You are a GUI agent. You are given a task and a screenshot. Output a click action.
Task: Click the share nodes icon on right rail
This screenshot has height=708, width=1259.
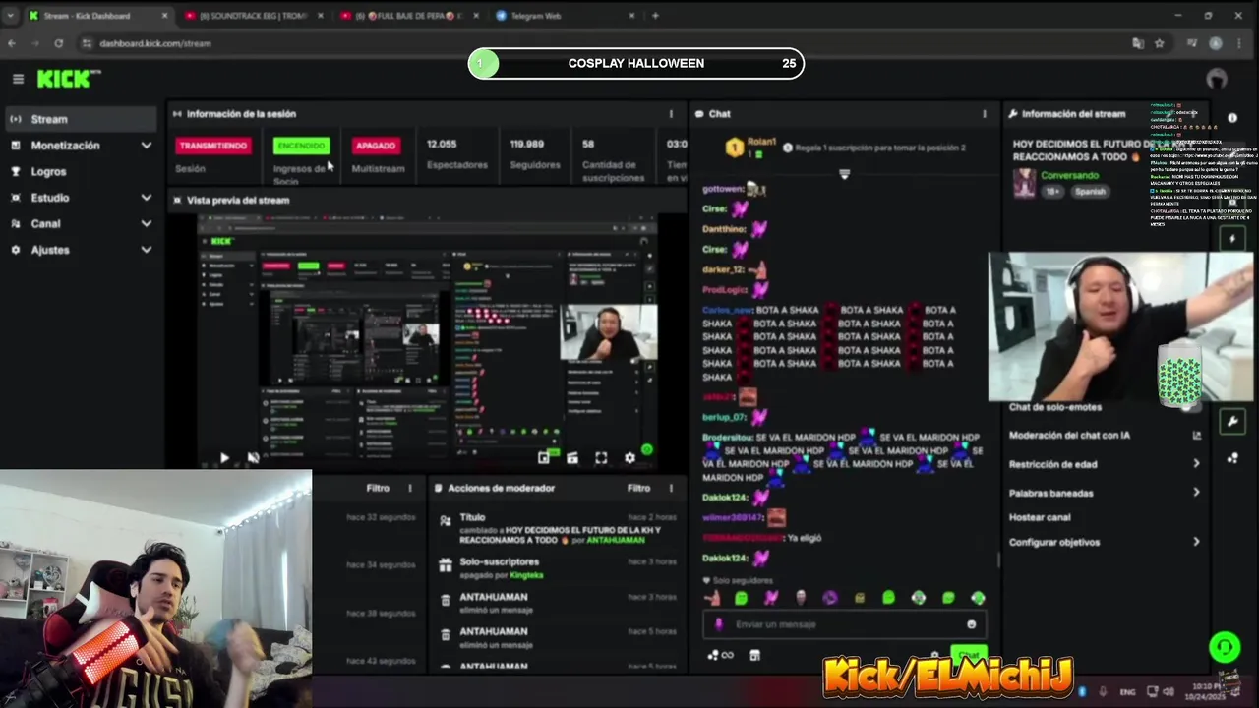point(1232,458)
